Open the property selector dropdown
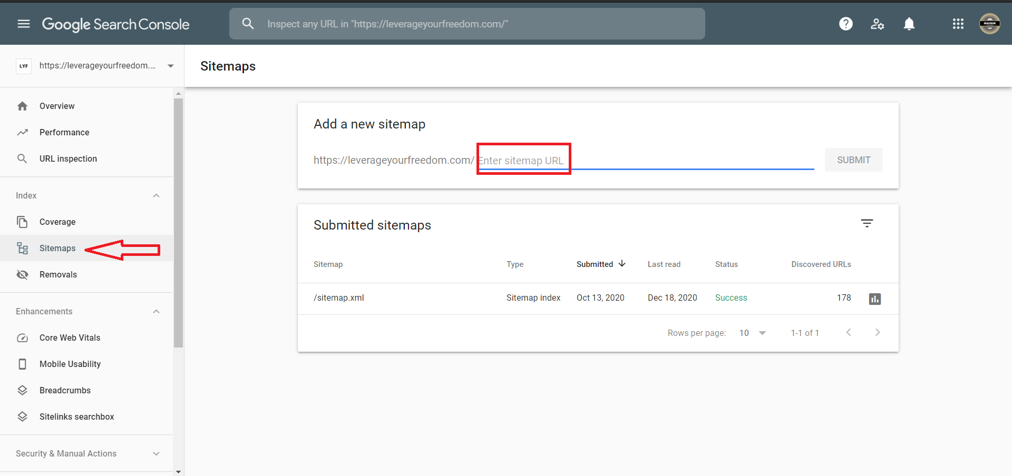This screenshot has height=476, width=1012. click(x=171, y=66)
